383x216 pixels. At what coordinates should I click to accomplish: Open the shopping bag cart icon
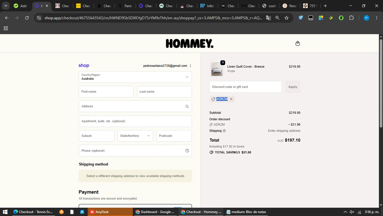tap(297, 43)
